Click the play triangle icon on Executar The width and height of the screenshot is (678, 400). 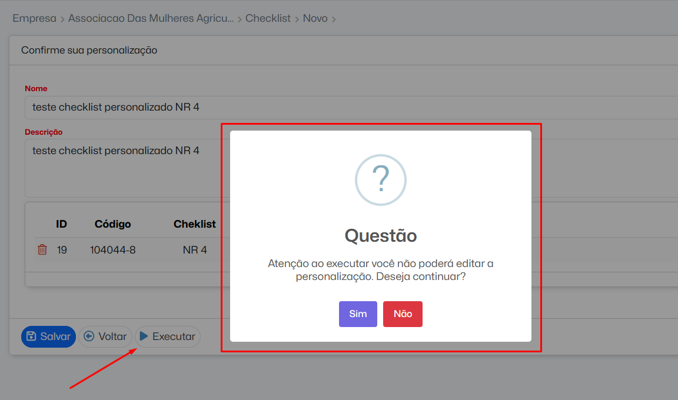tap(144, 336)
